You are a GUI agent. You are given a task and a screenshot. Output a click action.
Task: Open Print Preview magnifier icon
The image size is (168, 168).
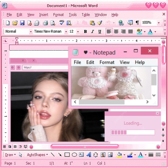[x=53, y=23]
